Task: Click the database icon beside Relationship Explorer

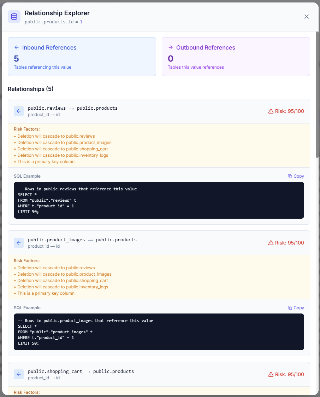Action: point(14,17)
